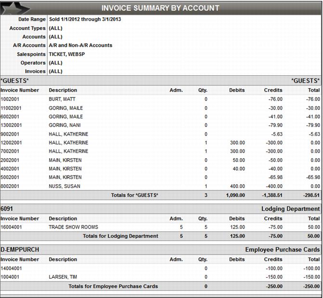Click the -76.00 credit for BURT, MATT
Screen dimensions: 323x298
pos(275,99)
